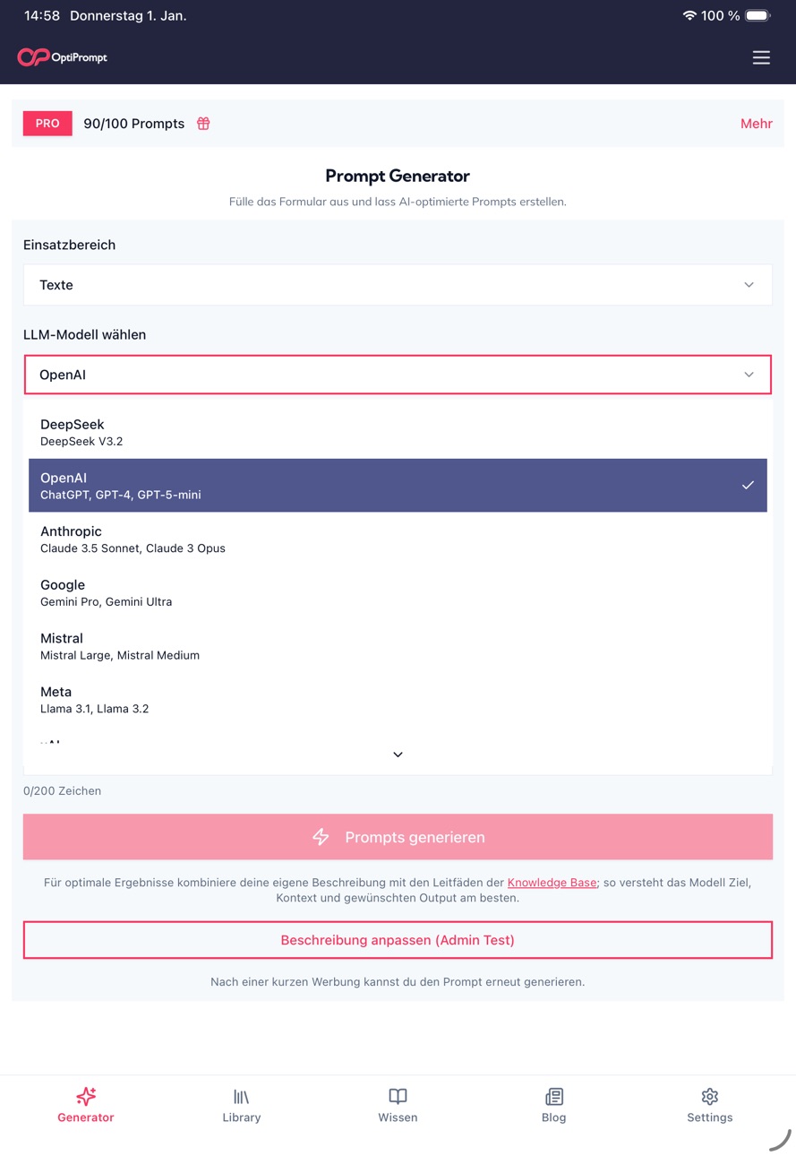Click the down arrow below model list
The image size is (796, 1156).
tap(398, 755)
